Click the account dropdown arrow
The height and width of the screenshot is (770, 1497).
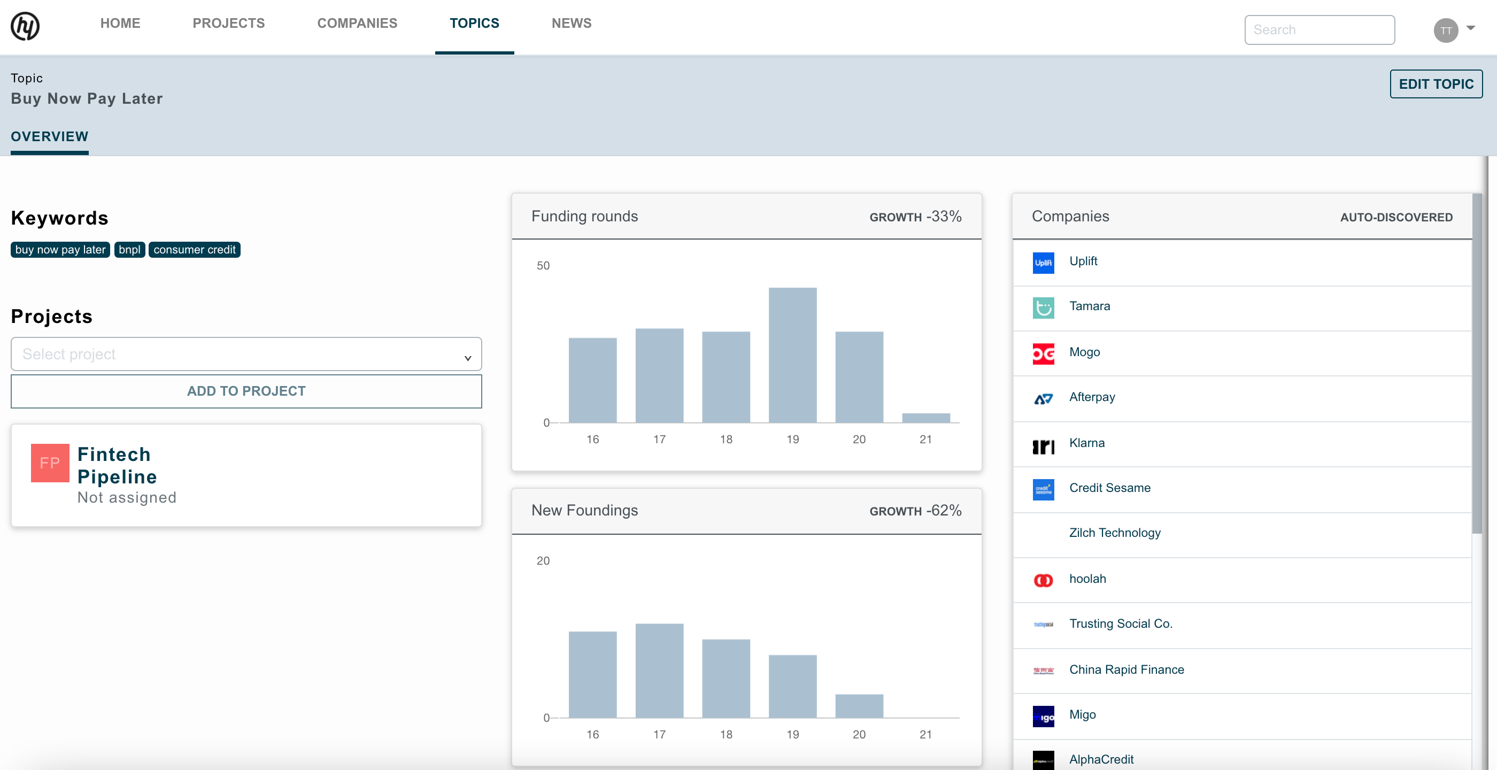pyautogui.click(x=1470, y=28)
